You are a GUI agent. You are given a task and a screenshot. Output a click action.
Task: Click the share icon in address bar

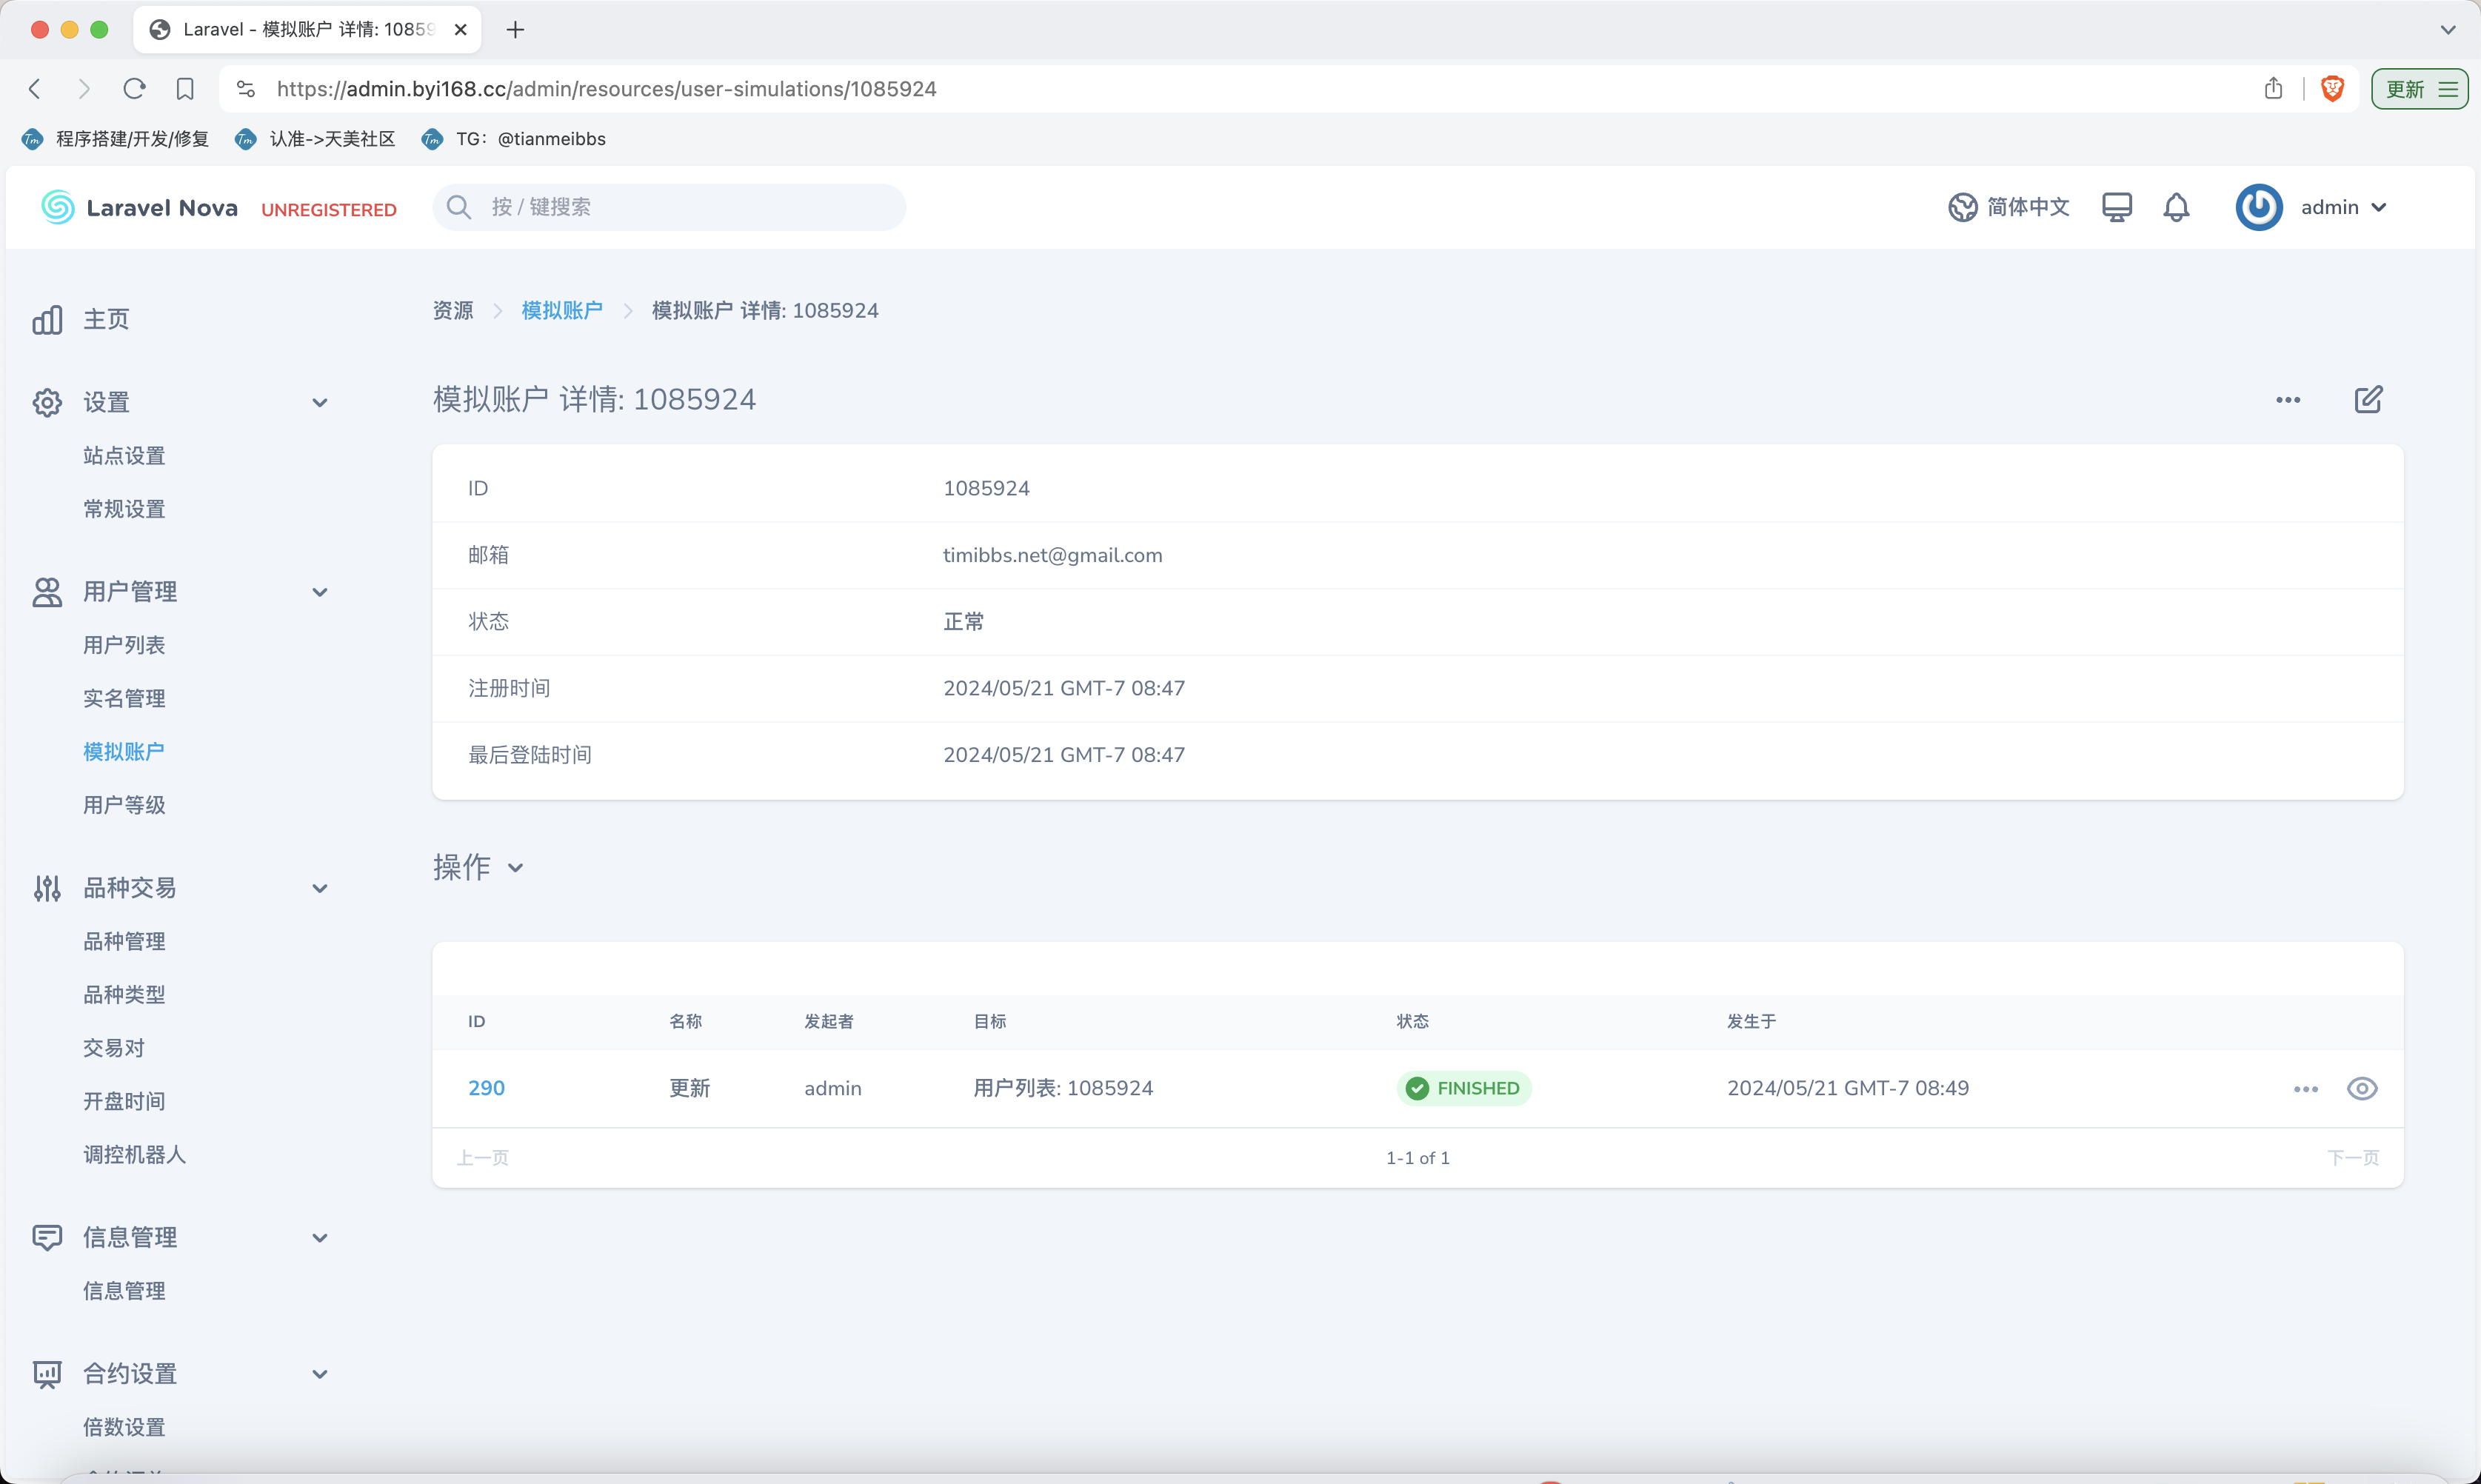pyautogui.click(x=2273, y=88)
